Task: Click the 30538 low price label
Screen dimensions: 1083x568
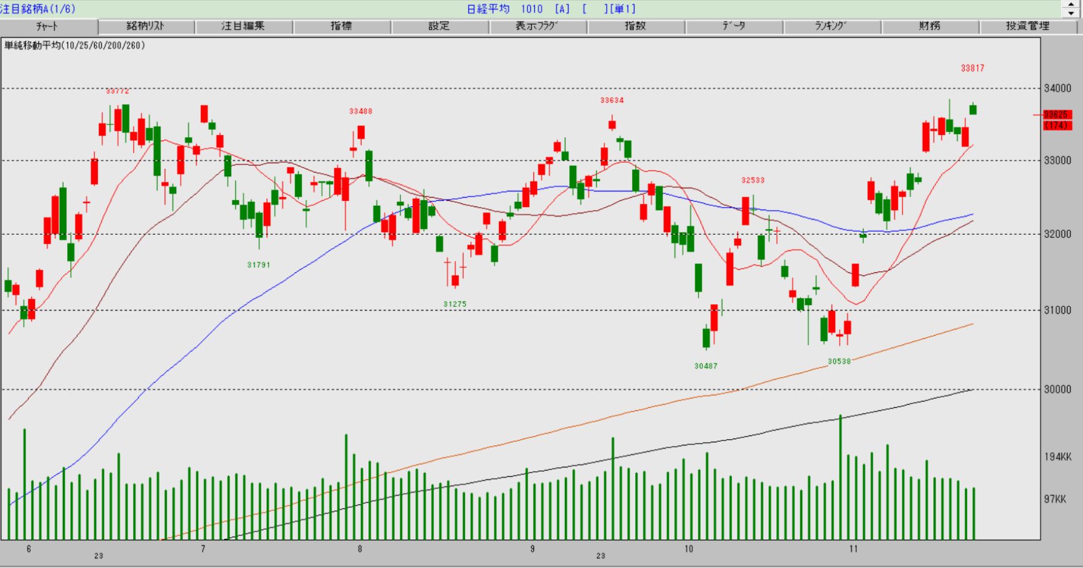Action: [x=839, y=362]
